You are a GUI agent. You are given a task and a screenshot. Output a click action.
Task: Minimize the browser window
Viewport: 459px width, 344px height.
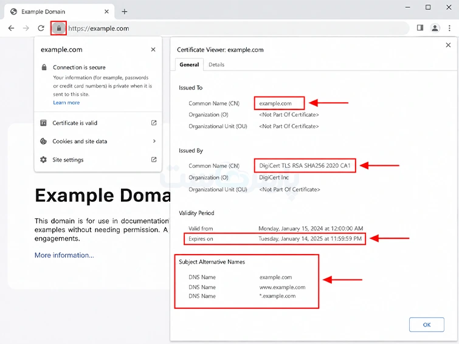click(x=407, y=7)
